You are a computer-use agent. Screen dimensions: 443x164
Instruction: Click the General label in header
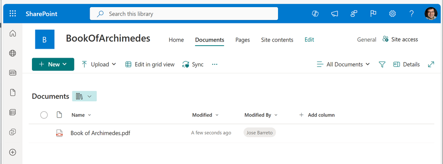pos(367,40)
